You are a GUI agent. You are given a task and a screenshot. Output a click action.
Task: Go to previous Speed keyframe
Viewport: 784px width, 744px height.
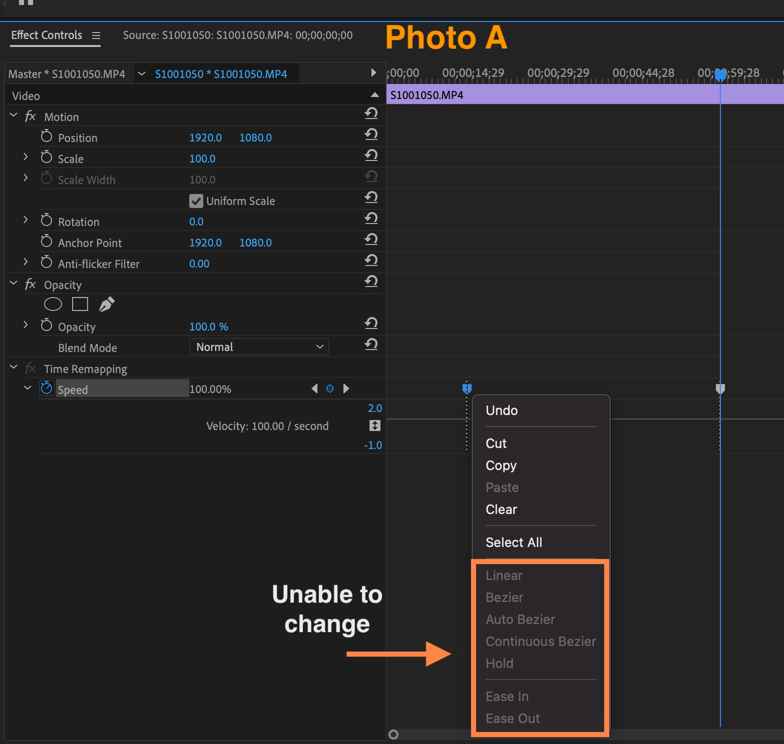(314, 388)
